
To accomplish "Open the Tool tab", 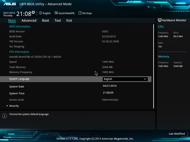I will [x=58, y=21].
